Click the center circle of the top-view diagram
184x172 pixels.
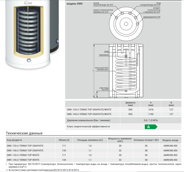click(x=127, y=23)
